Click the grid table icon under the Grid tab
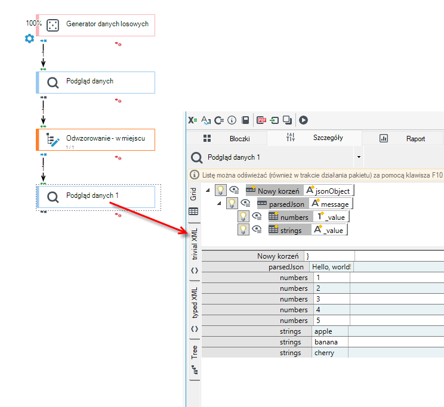Screen dimensions: 444x407 pyautogui.click(x=193, y=212)
